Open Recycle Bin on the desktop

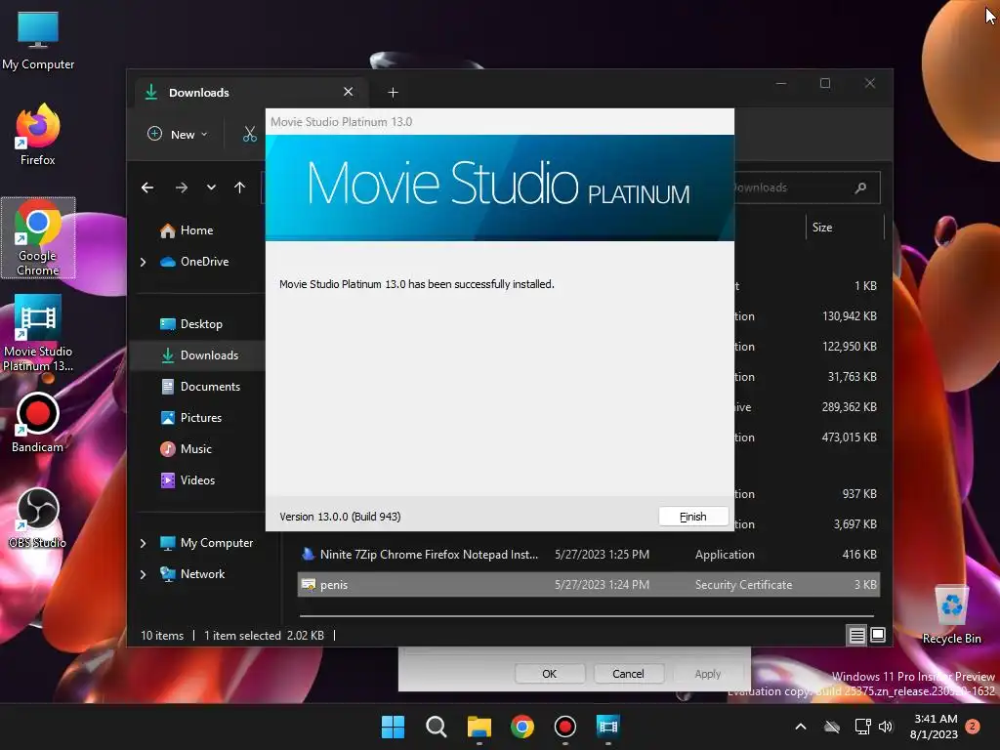[x=951, y=615]
